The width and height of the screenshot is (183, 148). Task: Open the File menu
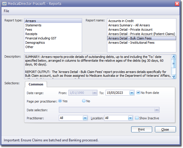[6, 11]
